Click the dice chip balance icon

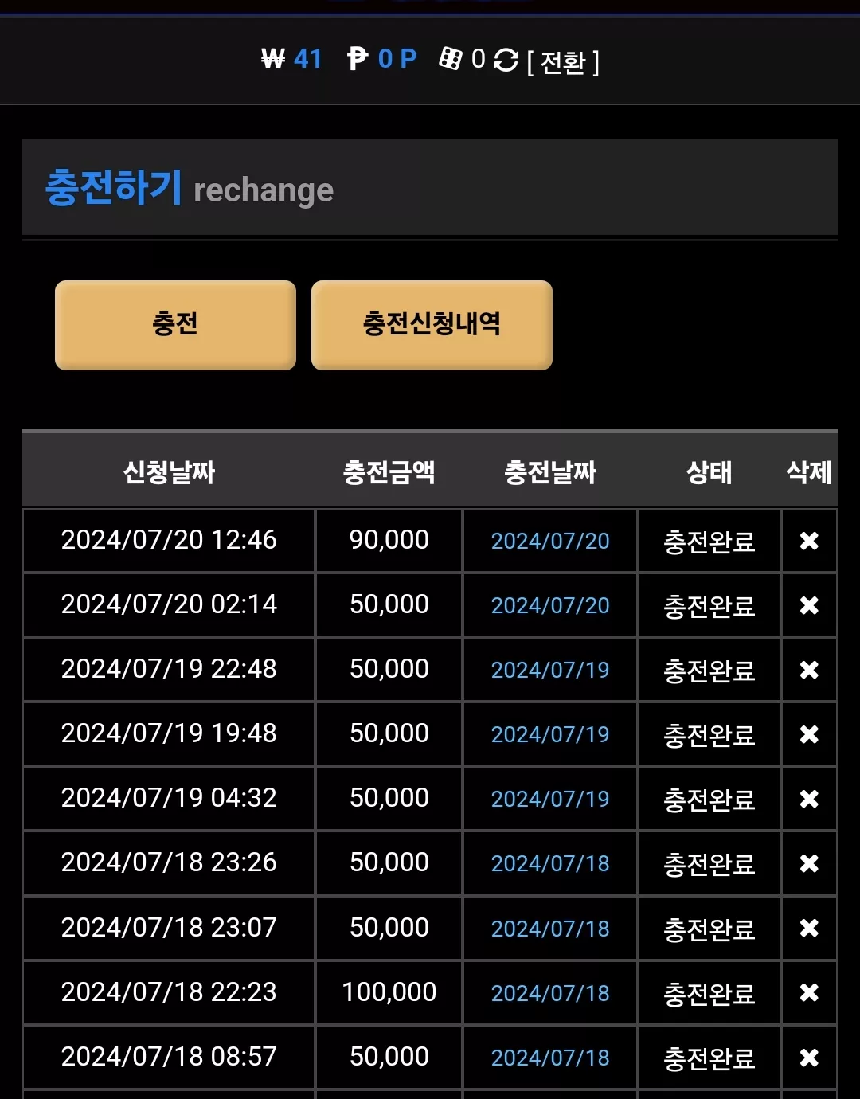pyautogui.click(x=451, y=58)
